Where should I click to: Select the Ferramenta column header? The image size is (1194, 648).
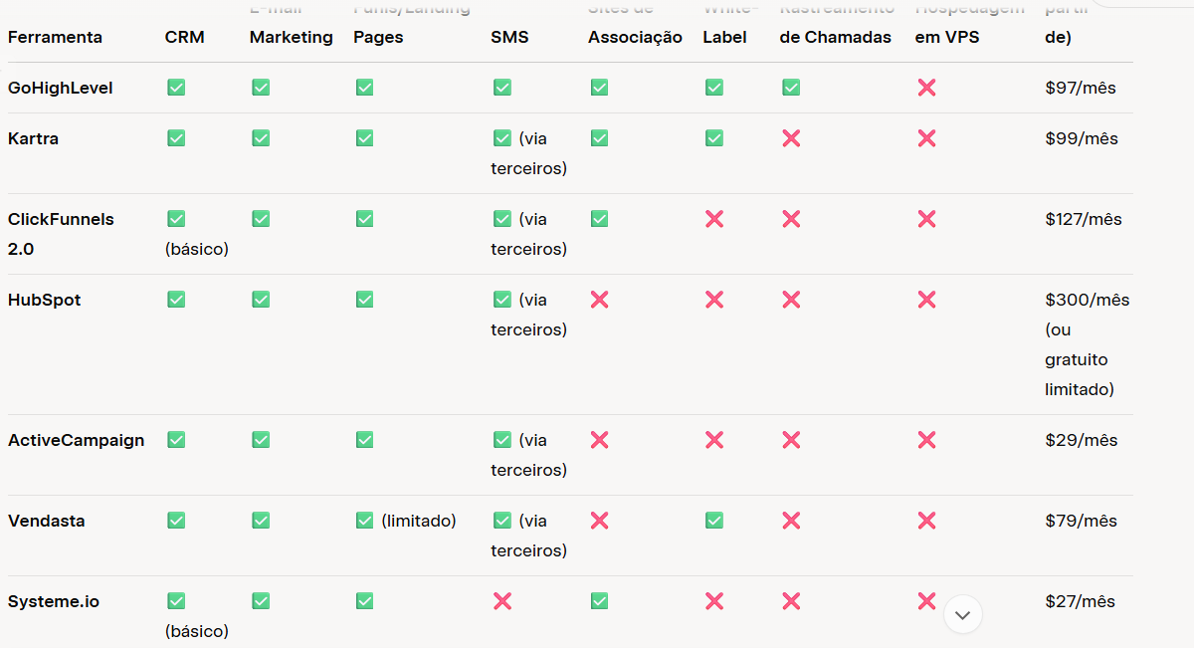[x=55, y=38]
